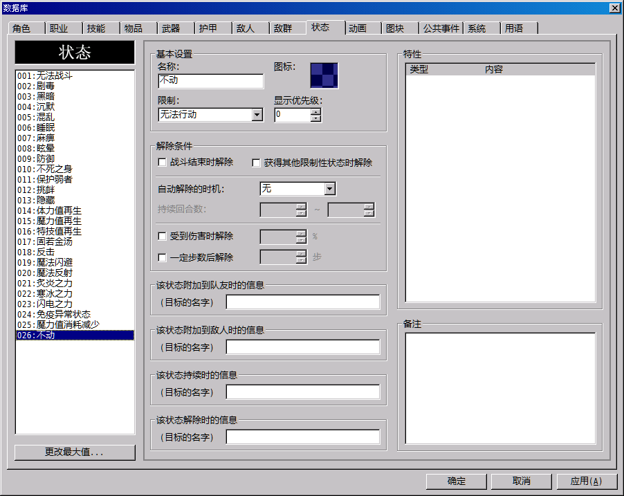Click the 该状态解除时的信息 text field

(x=303, y=437)
